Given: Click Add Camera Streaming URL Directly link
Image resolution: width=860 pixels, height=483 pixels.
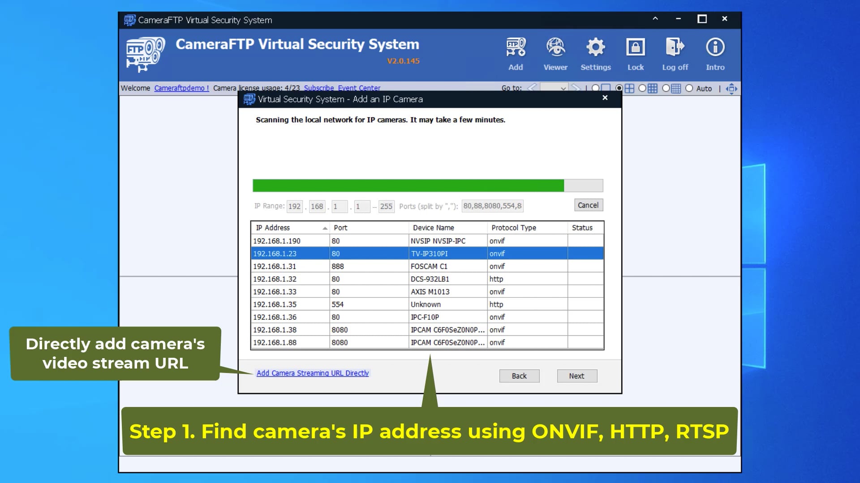Looking at the screenshot, I should 313,373.
